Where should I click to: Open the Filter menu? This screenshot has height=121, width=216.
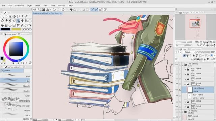coord(53,6)
